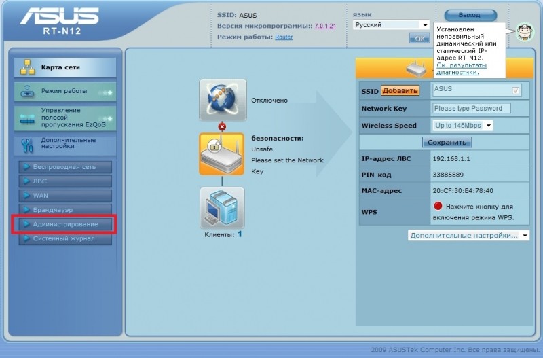Open WAN submenu
This screenshot has height=358, width=543.
(x=65, y=196)
